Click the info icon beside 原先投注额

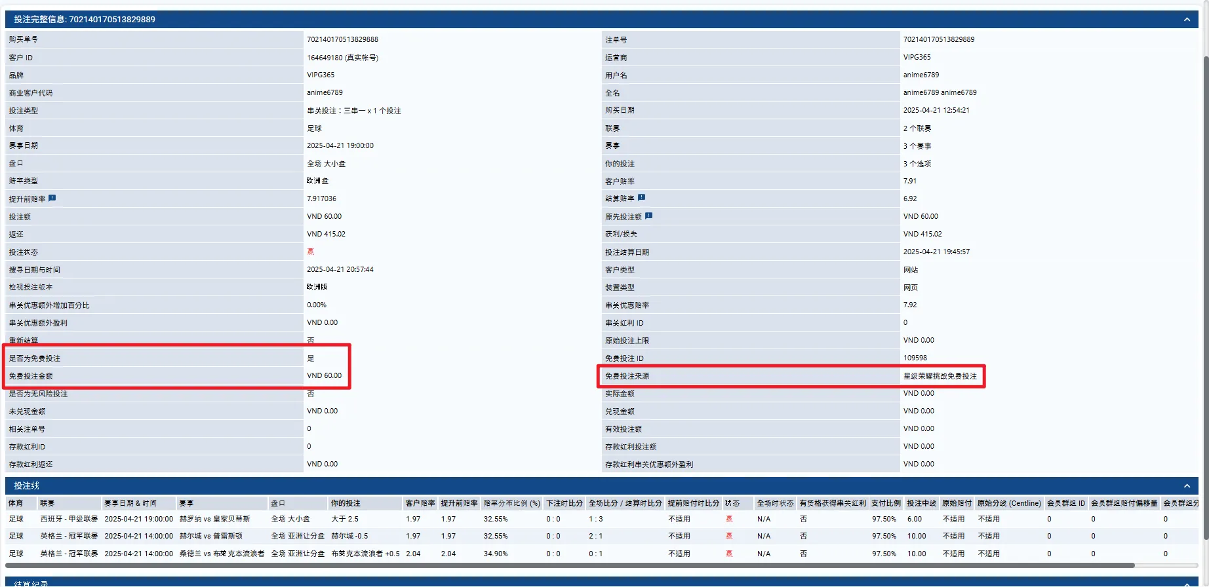(x=648, y=216)
